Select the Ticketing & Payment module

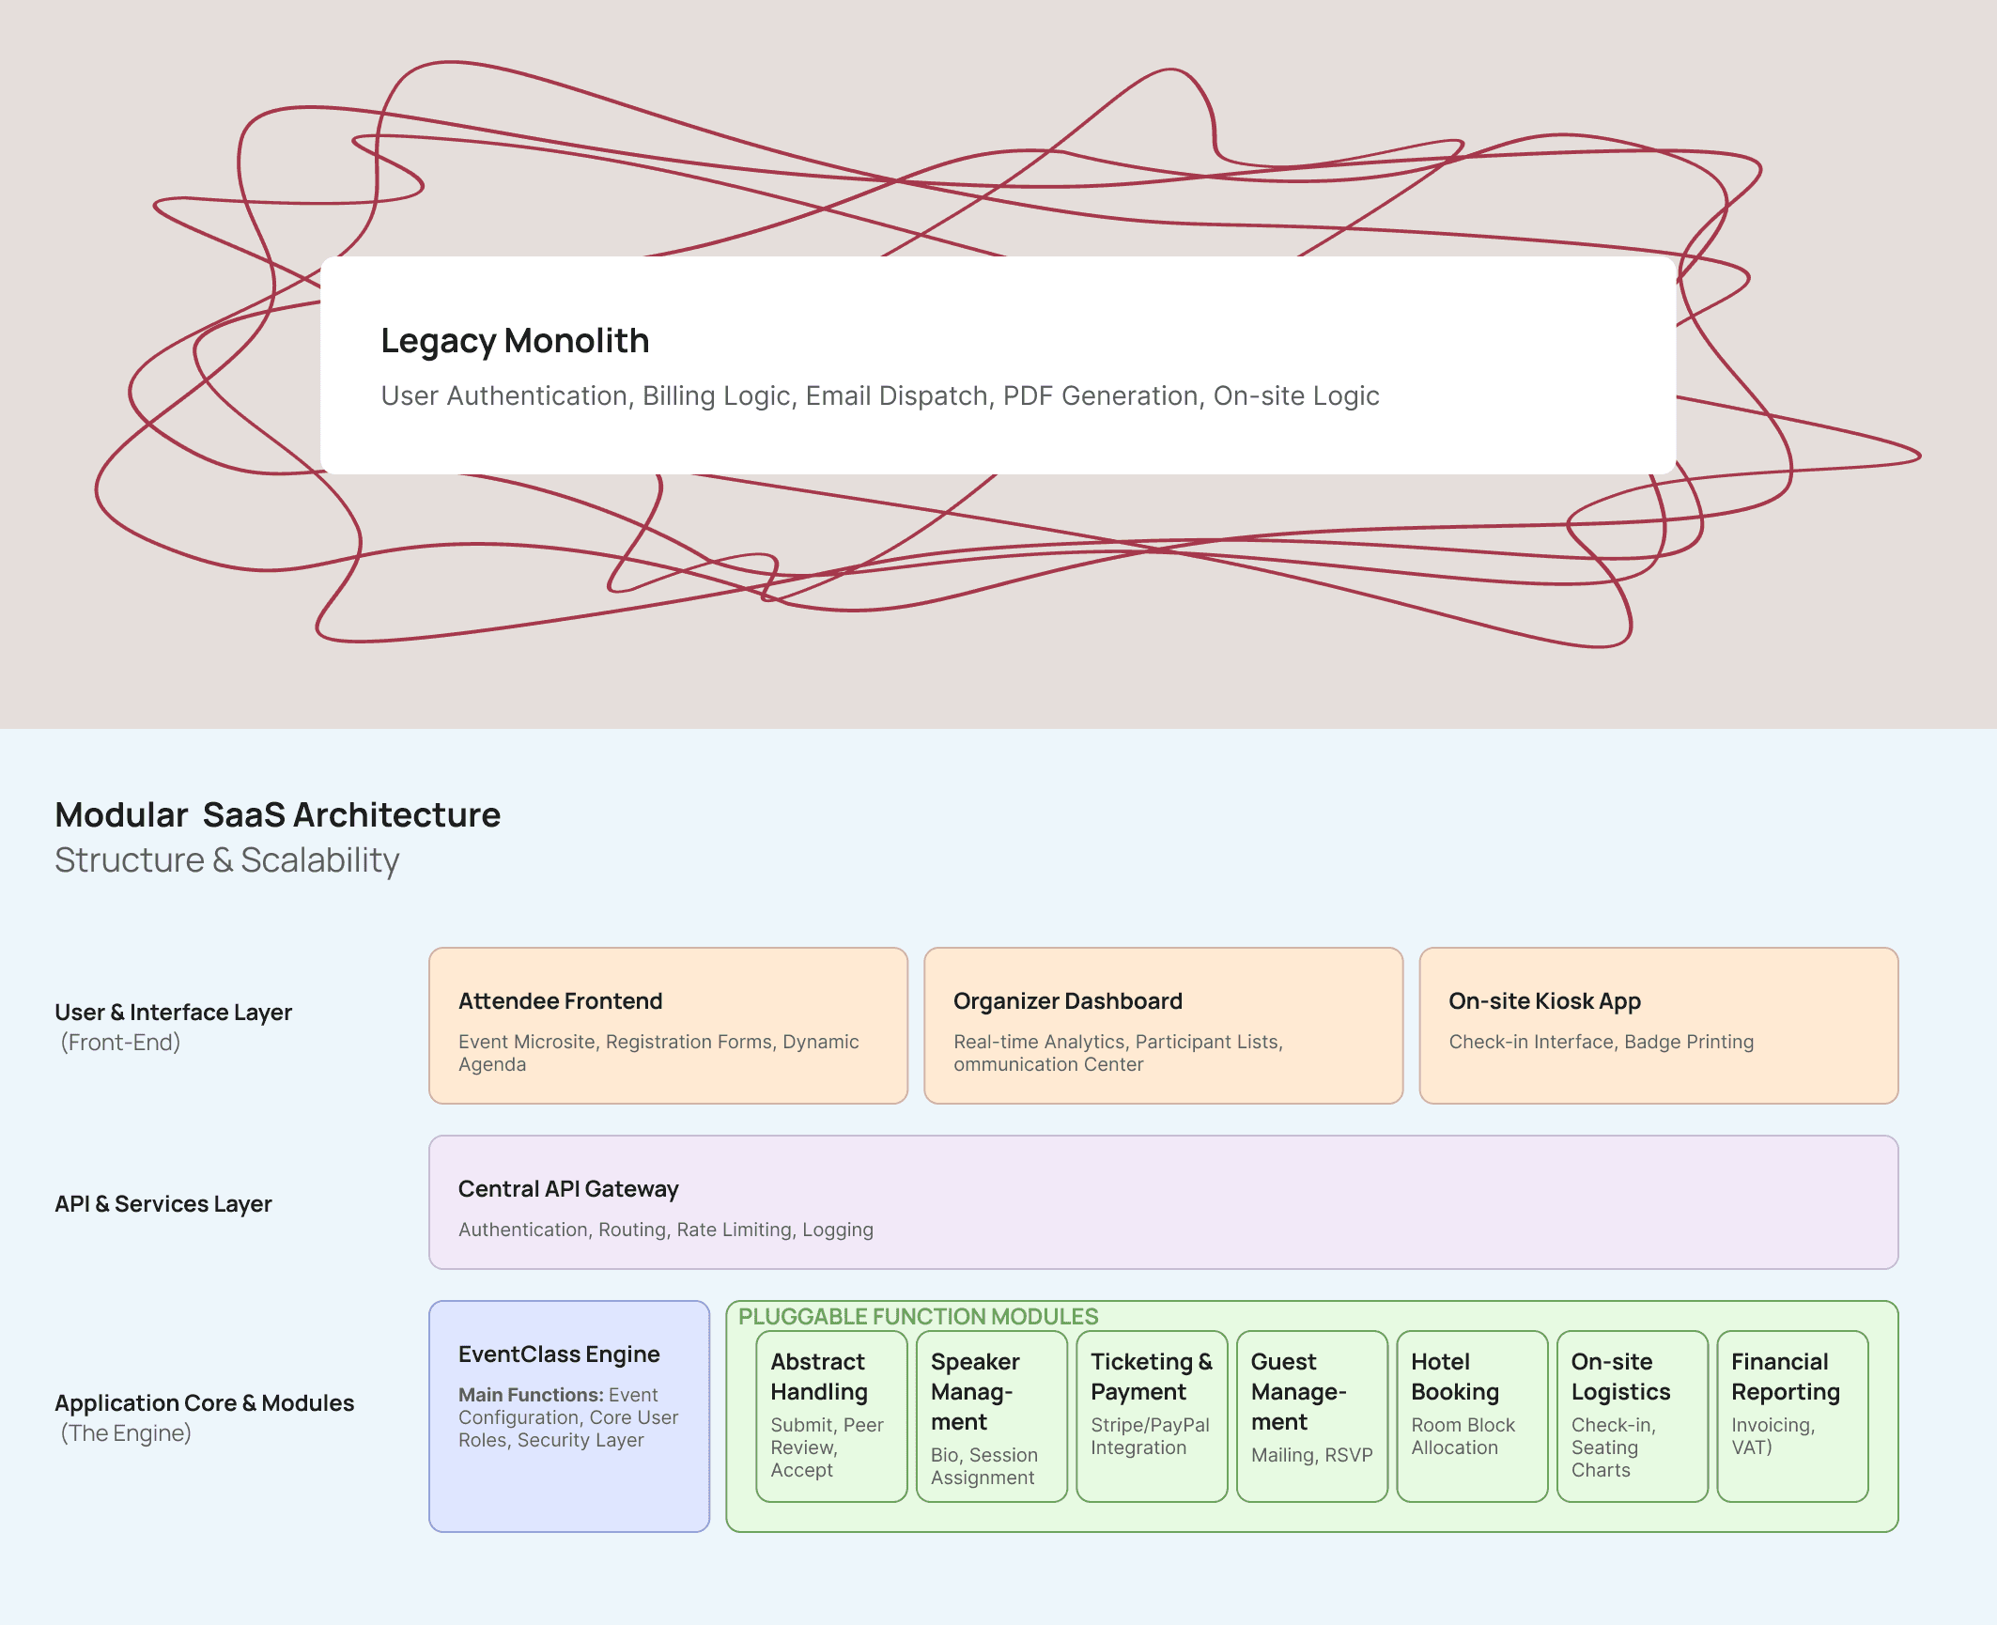1152,1416
